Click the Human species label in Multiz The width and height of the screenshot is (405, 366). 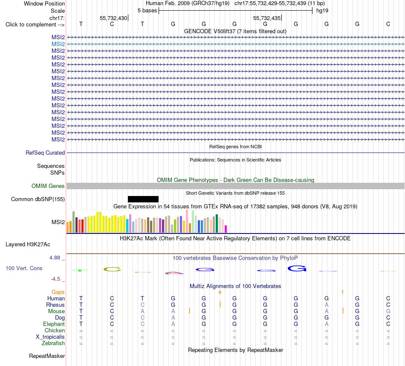tap(56, 298)
